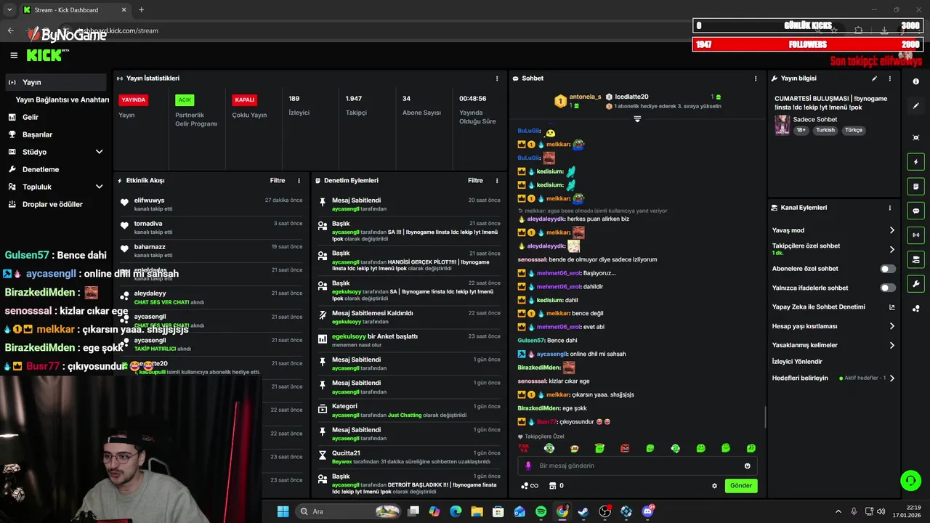Open the emoji picker in the chat input
This screenshot has width=930, height=523.
pos(748,466)
